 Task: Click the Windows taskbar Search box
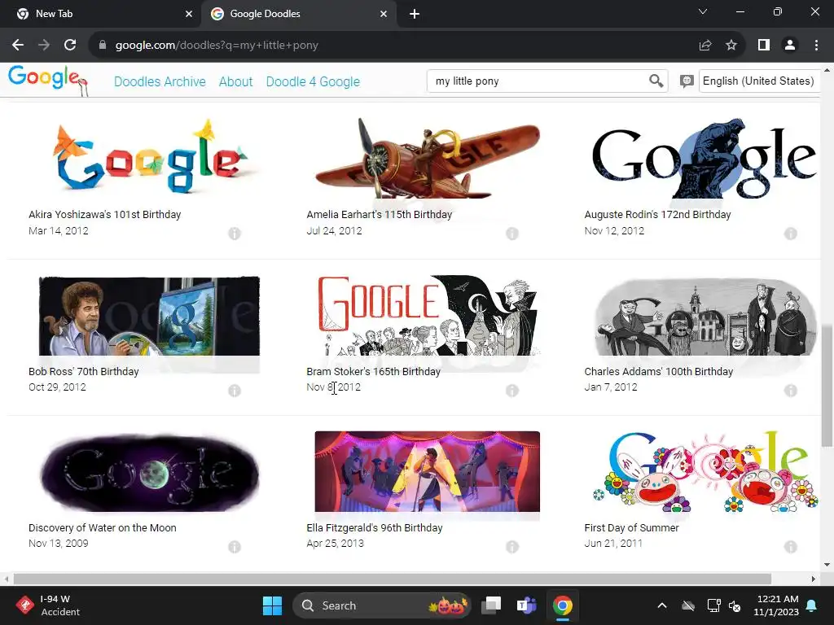(x=382, y=605)
